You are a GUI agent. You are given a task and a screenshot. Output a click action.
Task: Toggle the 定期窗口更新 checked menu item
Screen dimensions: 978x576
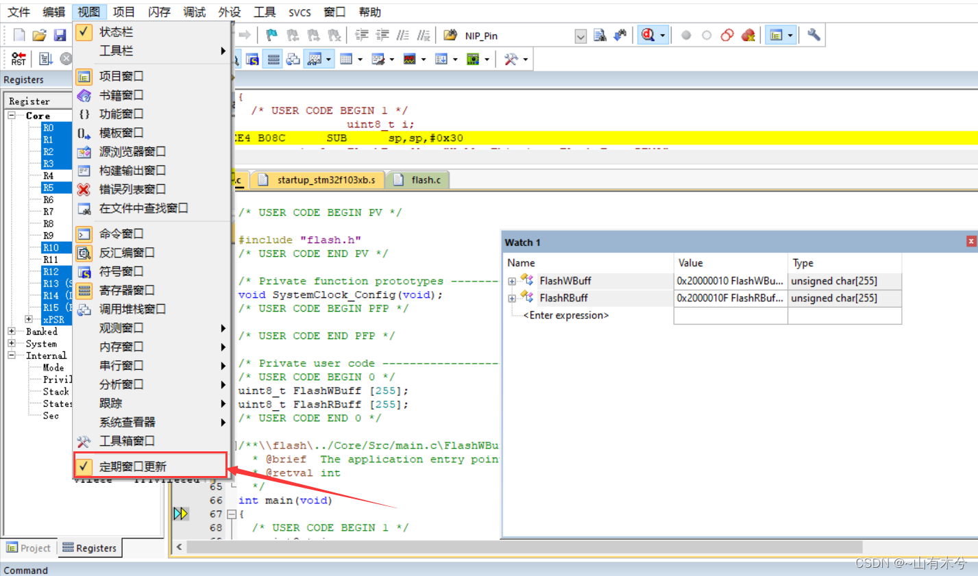point(151,466)
